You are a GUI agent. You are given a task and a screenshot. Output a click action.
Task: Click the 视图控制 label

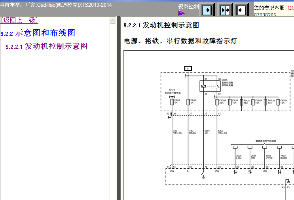coord(188,6)
